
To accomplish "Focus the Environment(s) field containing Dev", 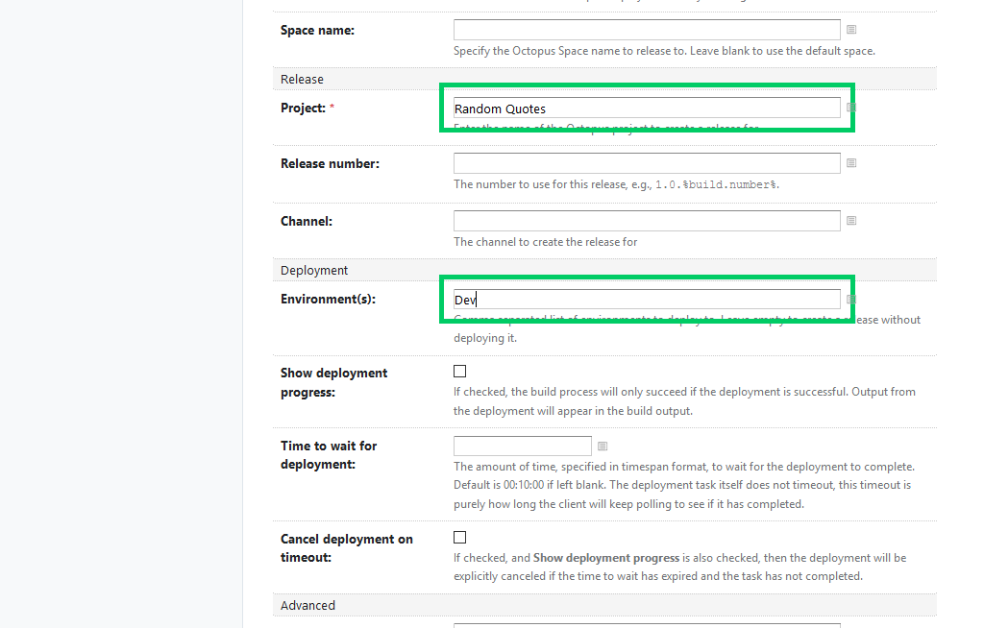I will click(647, 300).
